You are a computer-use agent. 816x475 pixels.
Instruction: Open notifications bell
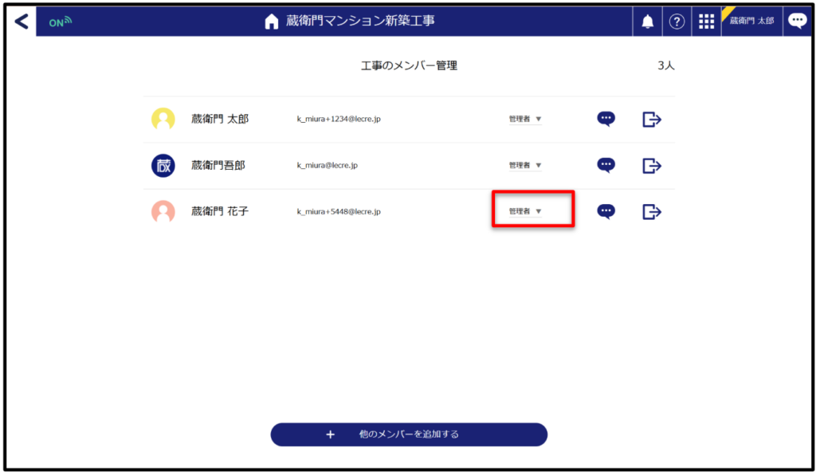pyautogui.click(x=647, y=22)
